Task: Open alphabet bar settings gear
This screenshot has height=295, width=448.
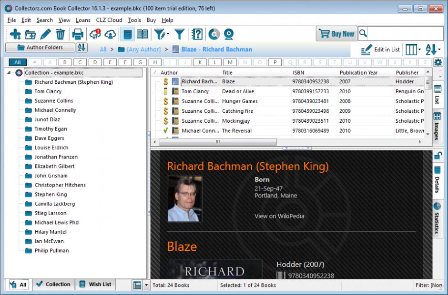Action: pyautogui.click(x=438, y=62)
